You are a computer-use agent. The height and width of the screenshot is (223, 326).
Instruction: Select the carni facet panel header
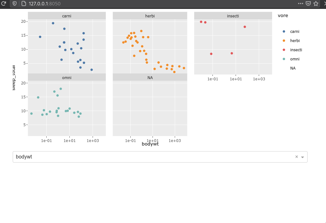pos(67,16)
